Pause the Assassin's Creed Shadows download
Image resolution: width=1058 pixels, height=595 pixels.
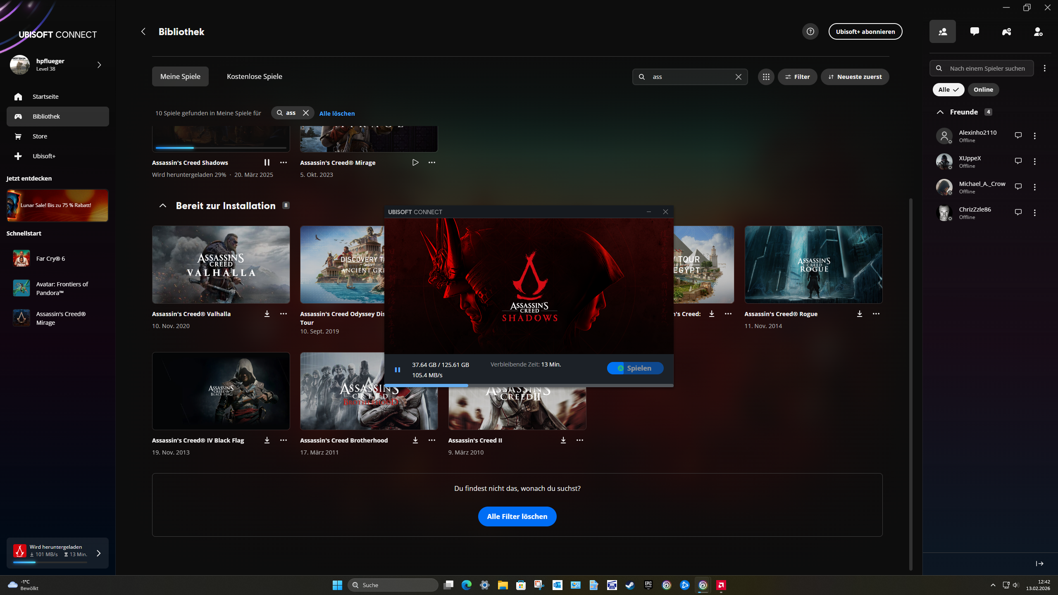click(267, 162)
